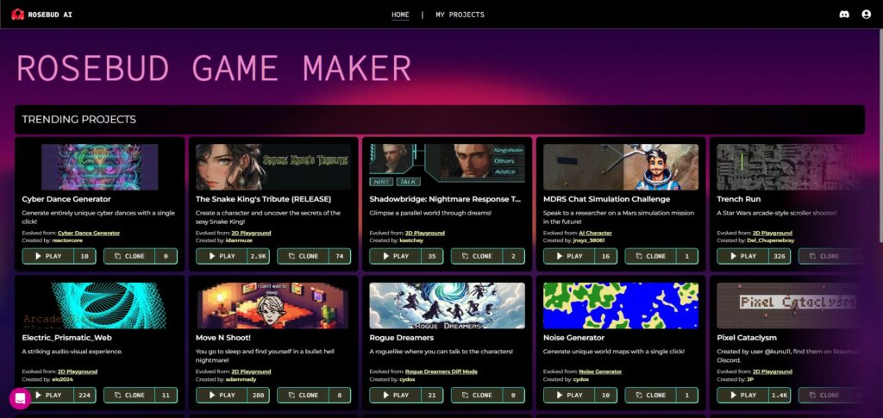The image size is (883, 418).
Task: Open Trench Run thumbnail image
Action: click(x=788, y=167)
